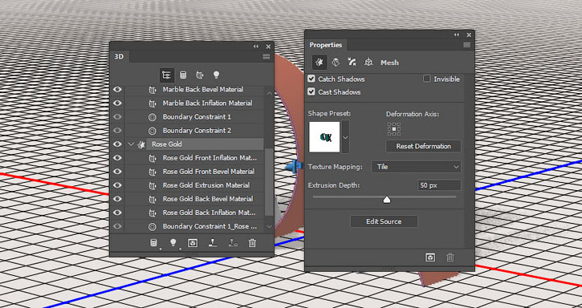Collapse the 3D panel double arrows

tap(256, 47)
